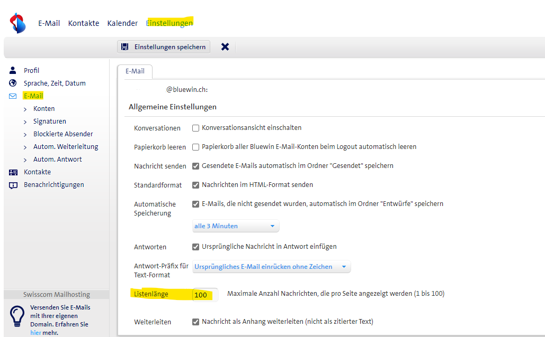Screen dimensions: 545x337
Task: Select the E-Mail settings tab
Action: pyautogui.click(x=135, y=71)
